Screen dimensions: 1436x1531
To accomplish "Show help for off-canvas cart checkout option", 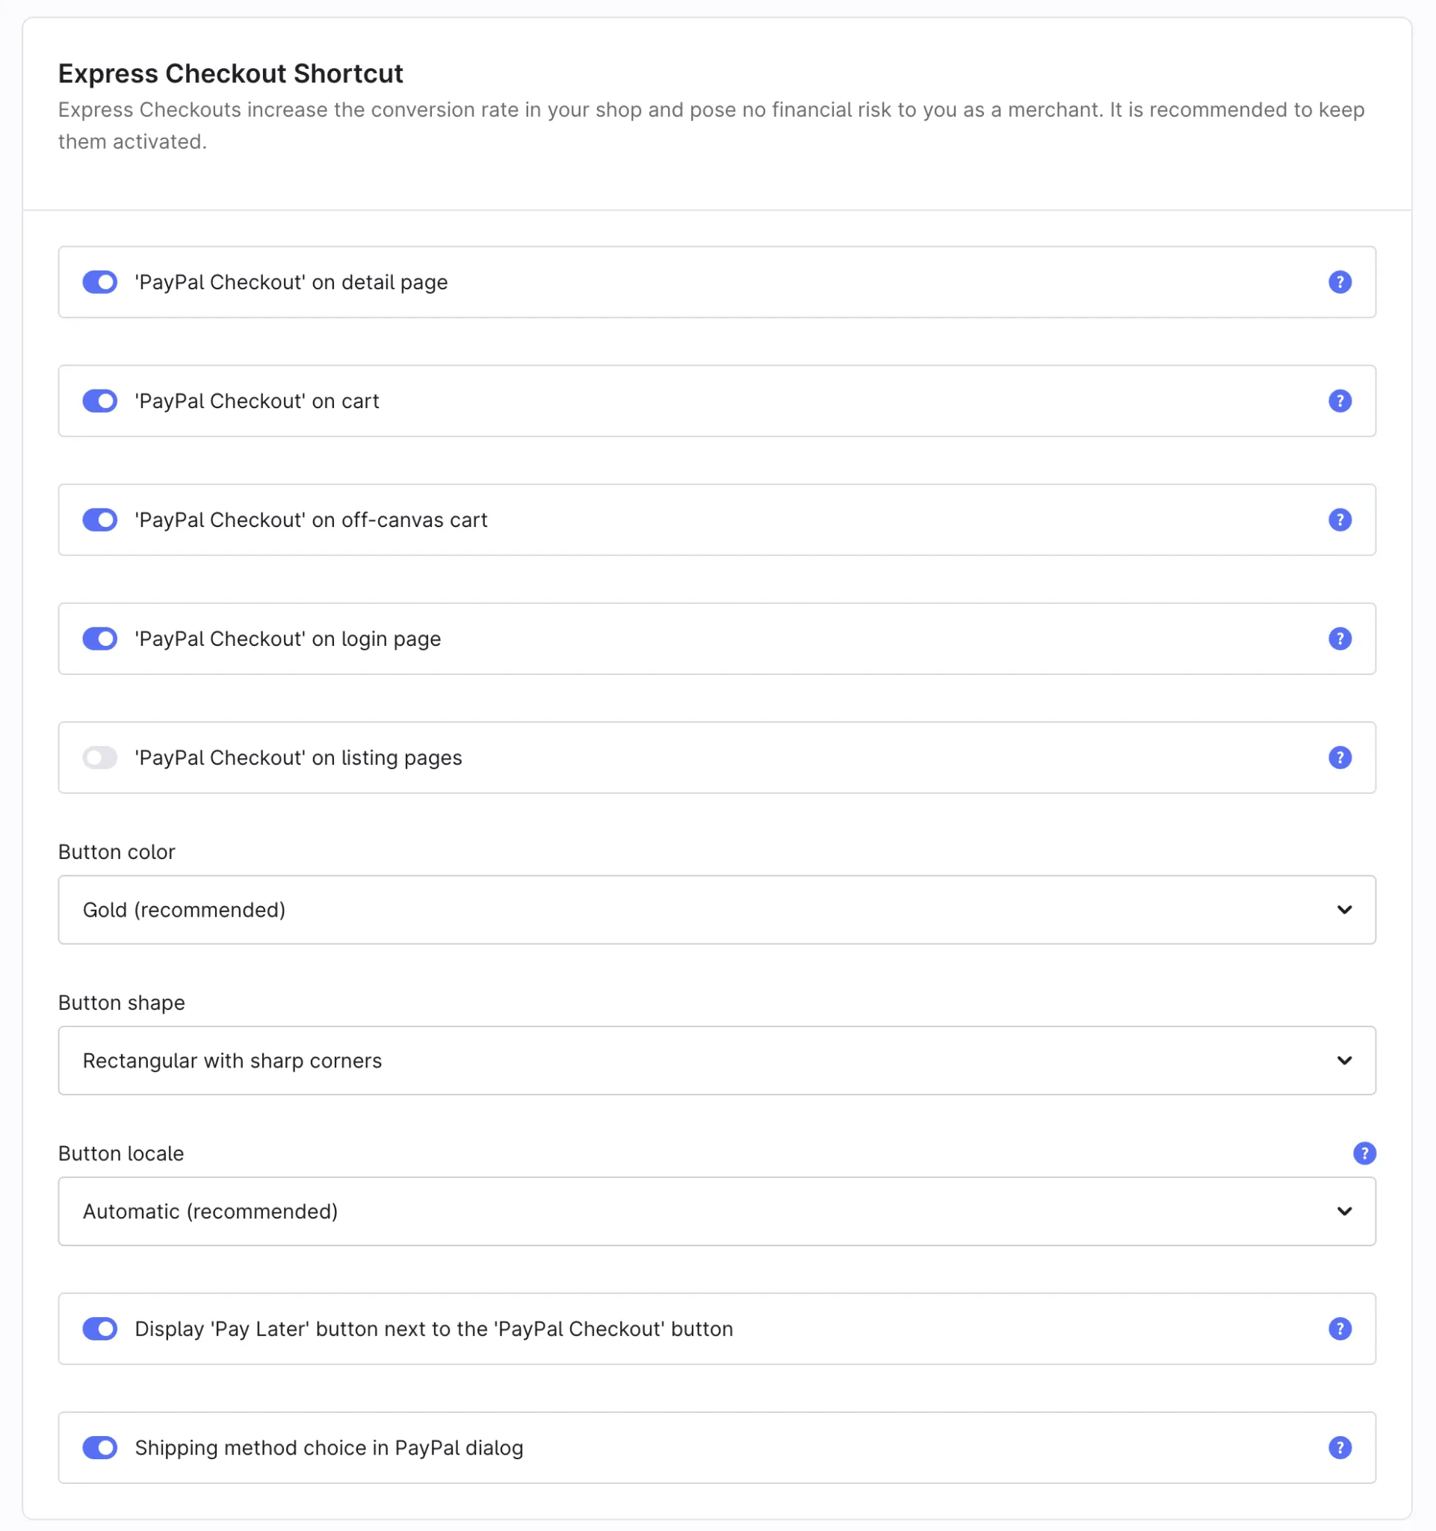I will point(1340,520).
